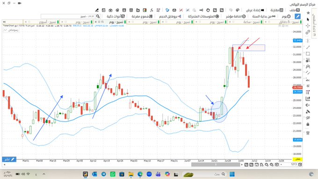Lock drawings with the padlock icon
318x179 pixels.
click(308, 124)
